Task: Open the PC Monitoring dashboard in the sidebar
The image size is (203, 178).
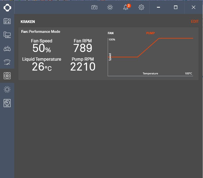Action: (7, 21)
